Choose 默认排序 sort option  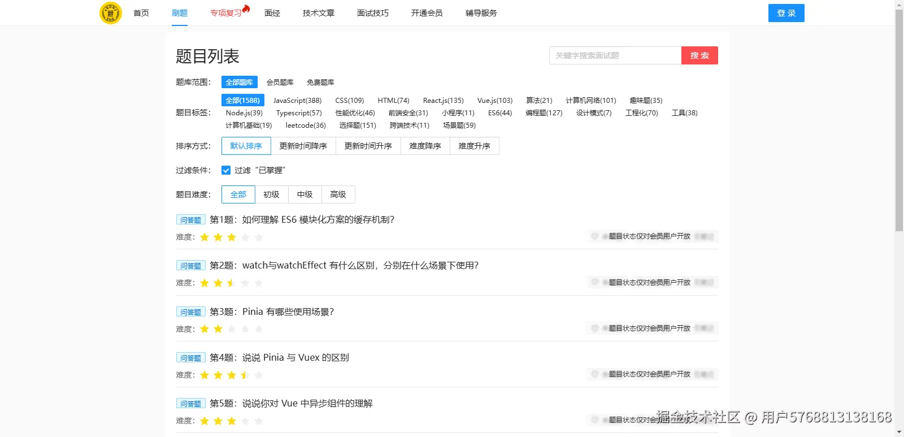coord(246,146)
